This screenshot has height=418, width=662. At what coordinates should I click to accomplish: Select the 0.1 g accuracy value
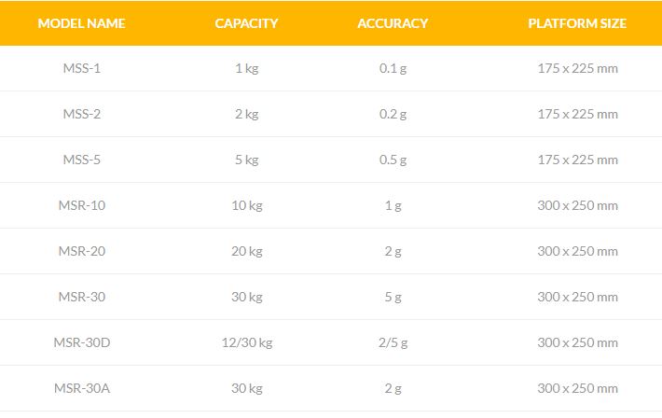[393, 68]
